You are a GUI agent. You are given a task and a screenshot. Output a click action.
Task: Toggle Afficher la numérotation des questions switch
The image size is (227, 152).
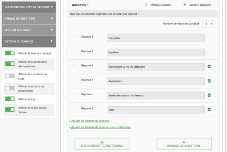click(10, 64)
